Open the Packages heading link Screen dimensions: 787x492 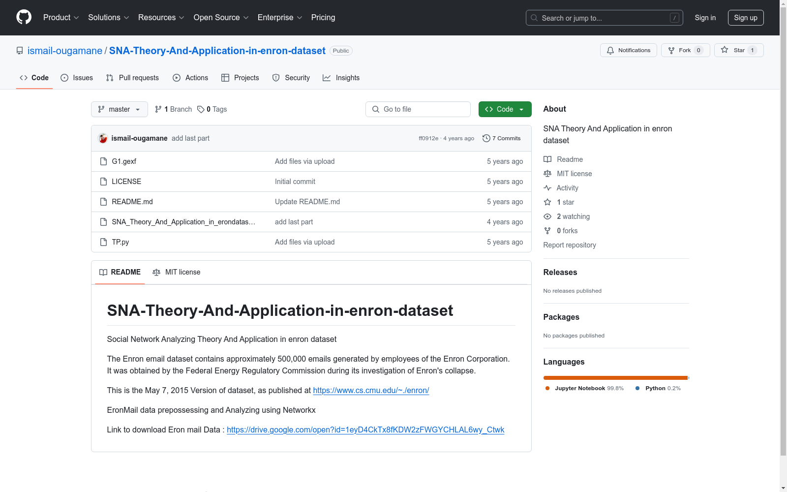561,317
